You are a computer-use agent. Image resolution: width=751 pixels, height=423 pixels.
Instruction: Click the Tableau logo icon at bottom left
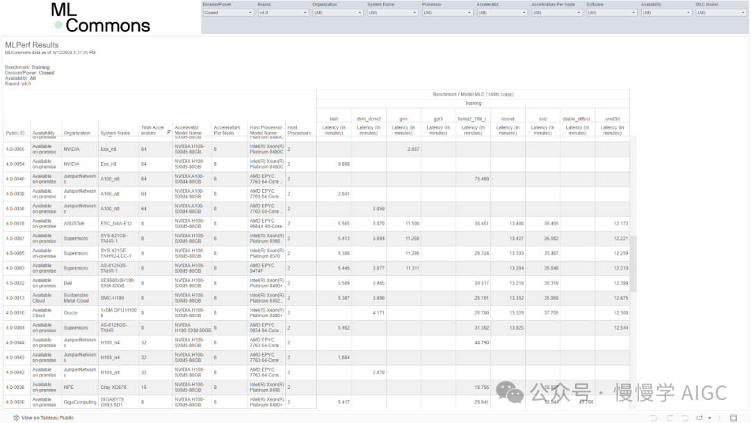(x=16, y=417)
